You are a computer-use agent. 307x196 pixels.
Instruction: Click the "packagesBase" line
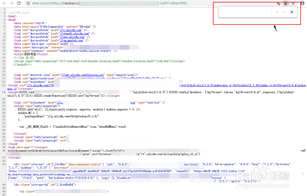coord(62,116)
